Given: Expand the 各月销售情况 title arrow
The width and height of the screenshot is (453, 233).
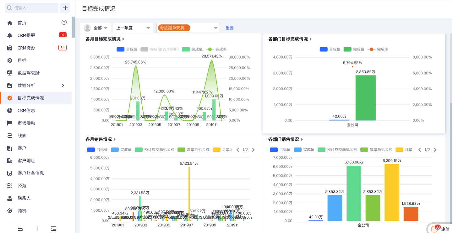Looking at the screenshot, I should [x=114, y=139].
